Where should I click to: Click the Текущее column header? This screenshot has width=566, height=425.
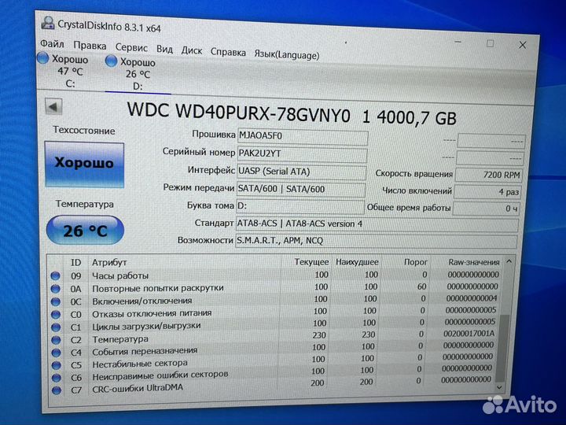click(x=311, y=262)
